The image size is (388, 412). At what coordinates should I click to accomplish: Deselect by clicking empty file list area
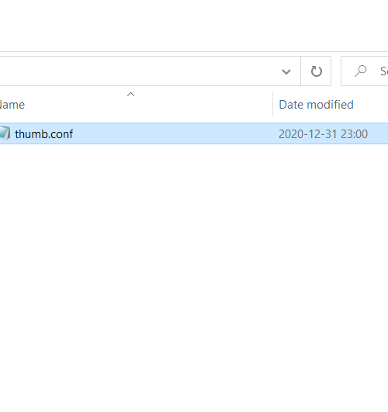[194, 263]
